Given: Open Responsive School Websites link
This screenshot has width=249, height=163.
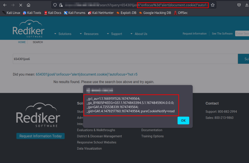Looking at the screenshot, I should [96, 142].
